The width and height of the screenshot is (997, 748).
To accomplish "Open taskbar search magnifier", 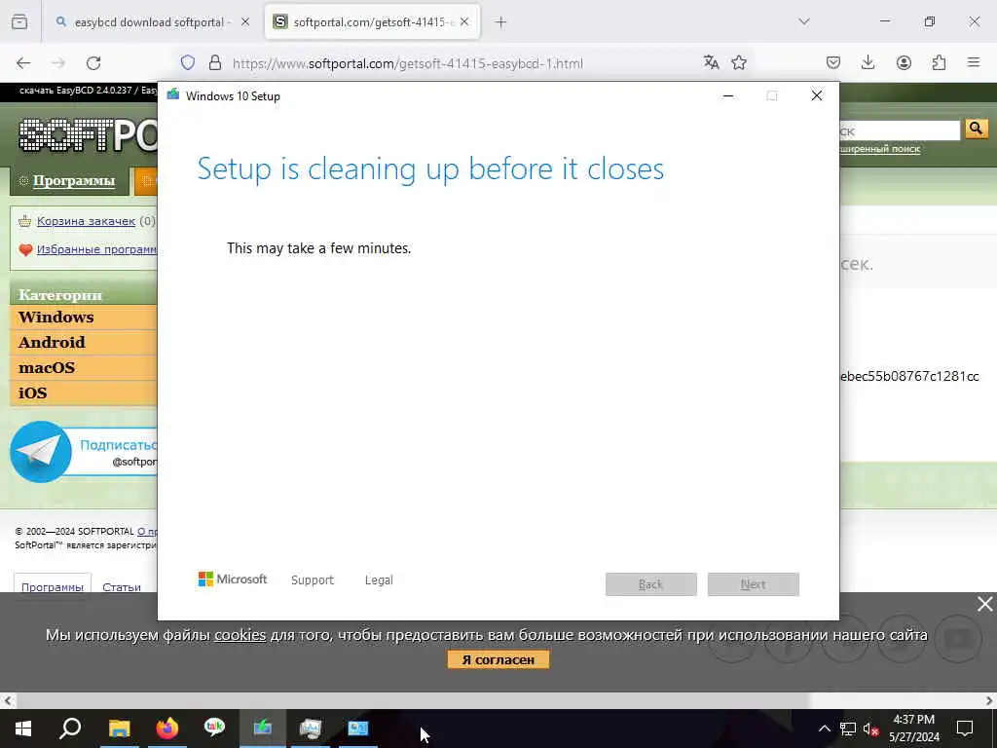I will pyautogui.click(x=70, y=729).
